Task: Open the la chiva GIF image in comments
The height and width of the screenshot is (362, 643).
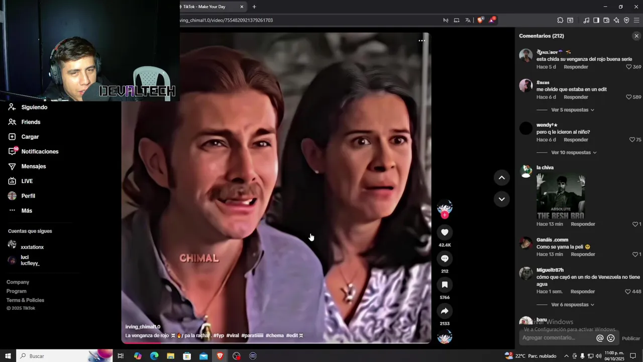Action: click(x=561, y=197)
